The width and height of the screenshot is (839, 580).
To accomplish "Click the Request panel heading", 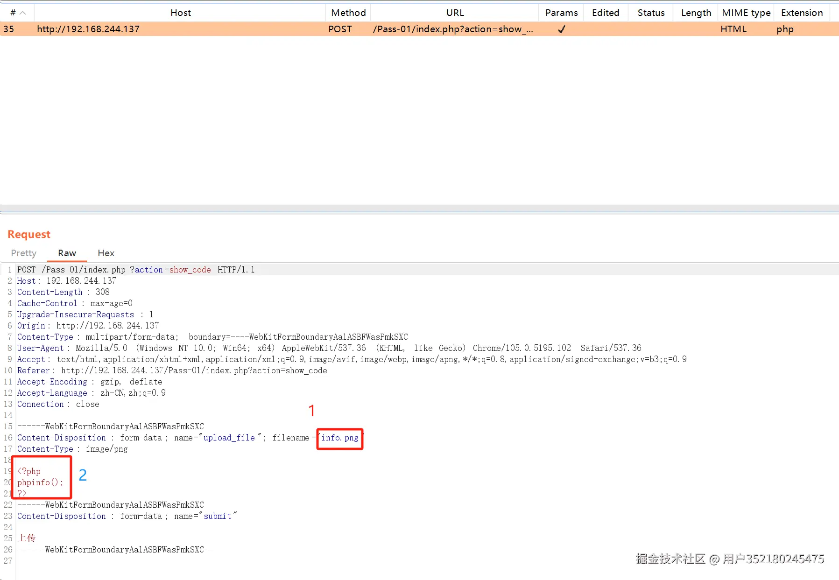I will click(29, 234).
